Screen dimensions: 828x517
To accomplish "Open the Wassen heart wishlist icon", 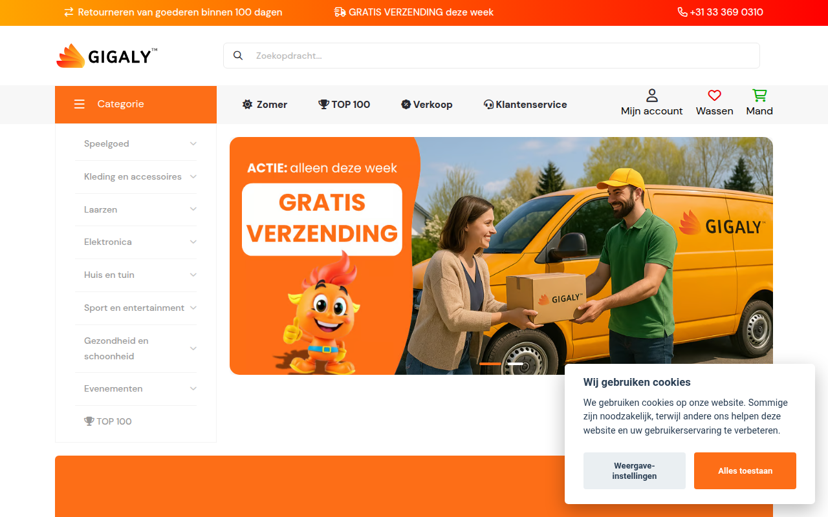I will pos(715,96).
